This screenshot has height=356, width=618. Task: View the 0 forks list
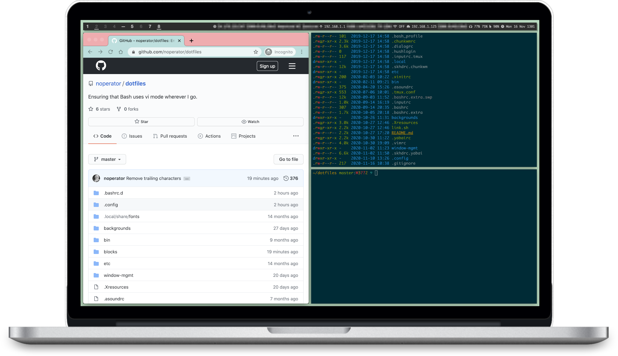click(x=127, y=109)
